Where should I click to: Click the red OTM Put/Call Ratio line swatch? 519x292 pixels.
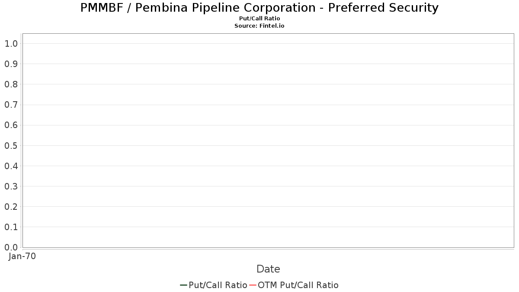click(x=253, y=285)
